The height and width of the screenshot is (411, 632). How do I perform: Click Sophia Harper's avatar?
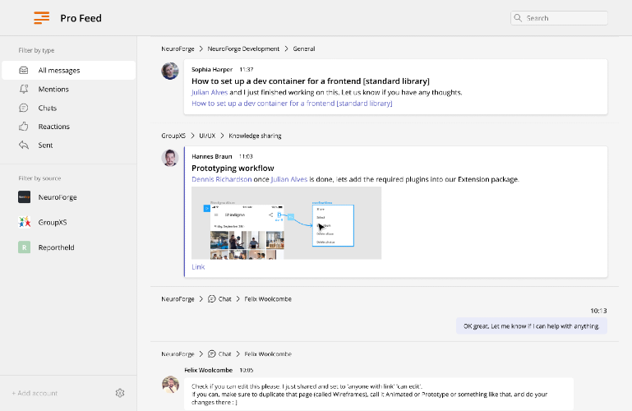pyautogui.click(x=170, y=71)
